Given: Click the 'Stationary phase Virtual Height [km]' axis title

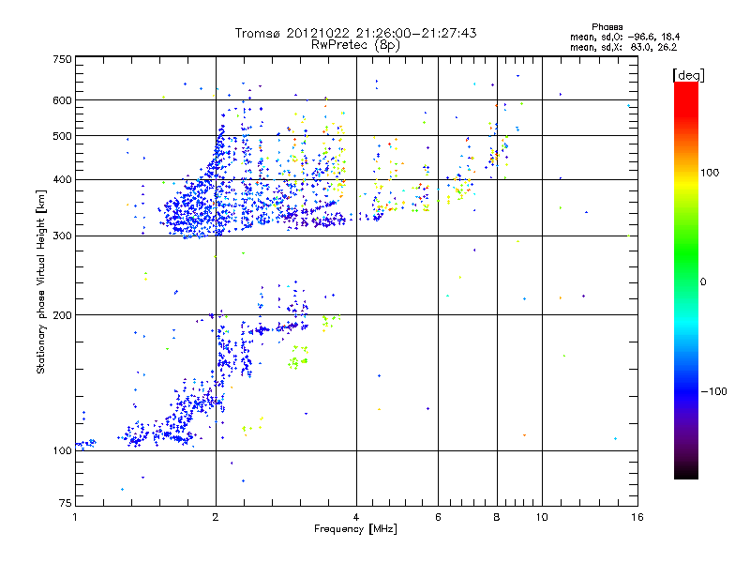Looking at the screenshot, I should [x=41, y=282].
